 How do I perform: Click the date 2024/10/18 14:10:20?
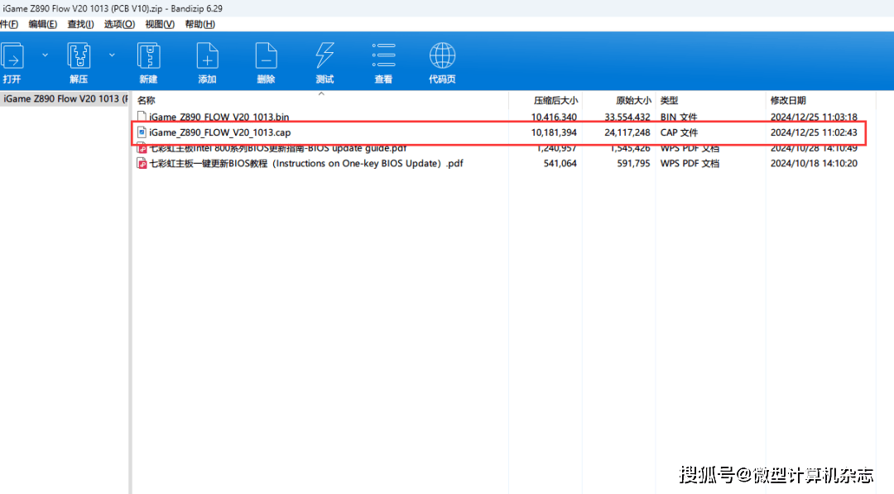[x=814, y=164]
